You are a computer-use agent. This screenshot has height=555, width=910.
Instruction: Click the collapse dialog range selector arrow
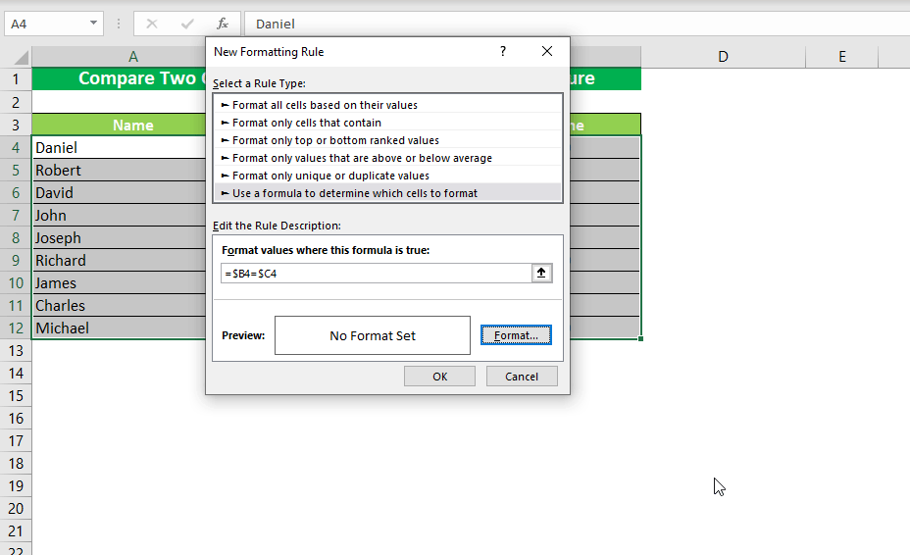coord(541,273)
